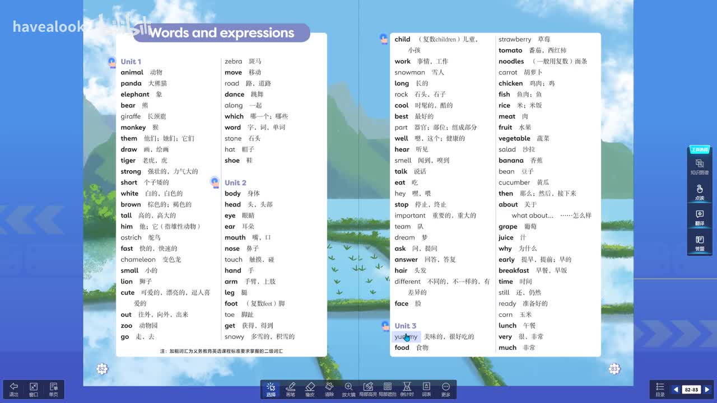Click the word ostrich
Screen dimensions: 717x403
pyautogui.click(x=131, y=237)
